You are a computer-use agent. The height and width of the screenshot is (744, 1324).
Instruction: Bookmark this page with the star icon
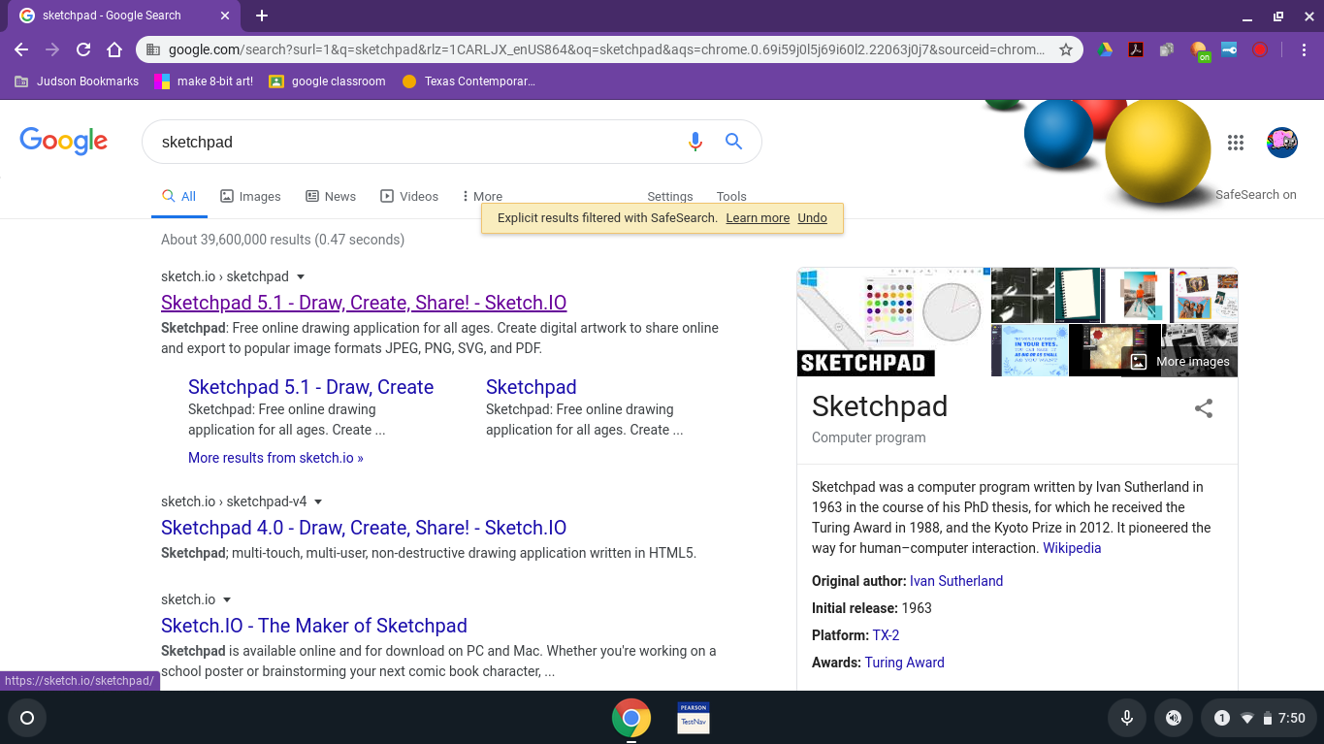tap(1066, 49)
